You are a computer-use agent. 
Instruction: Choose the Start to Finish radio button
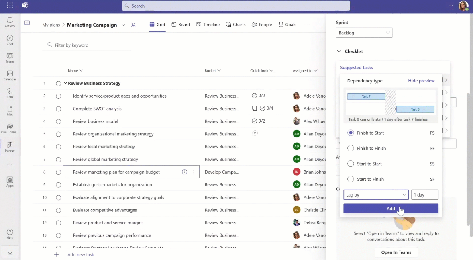351,179
